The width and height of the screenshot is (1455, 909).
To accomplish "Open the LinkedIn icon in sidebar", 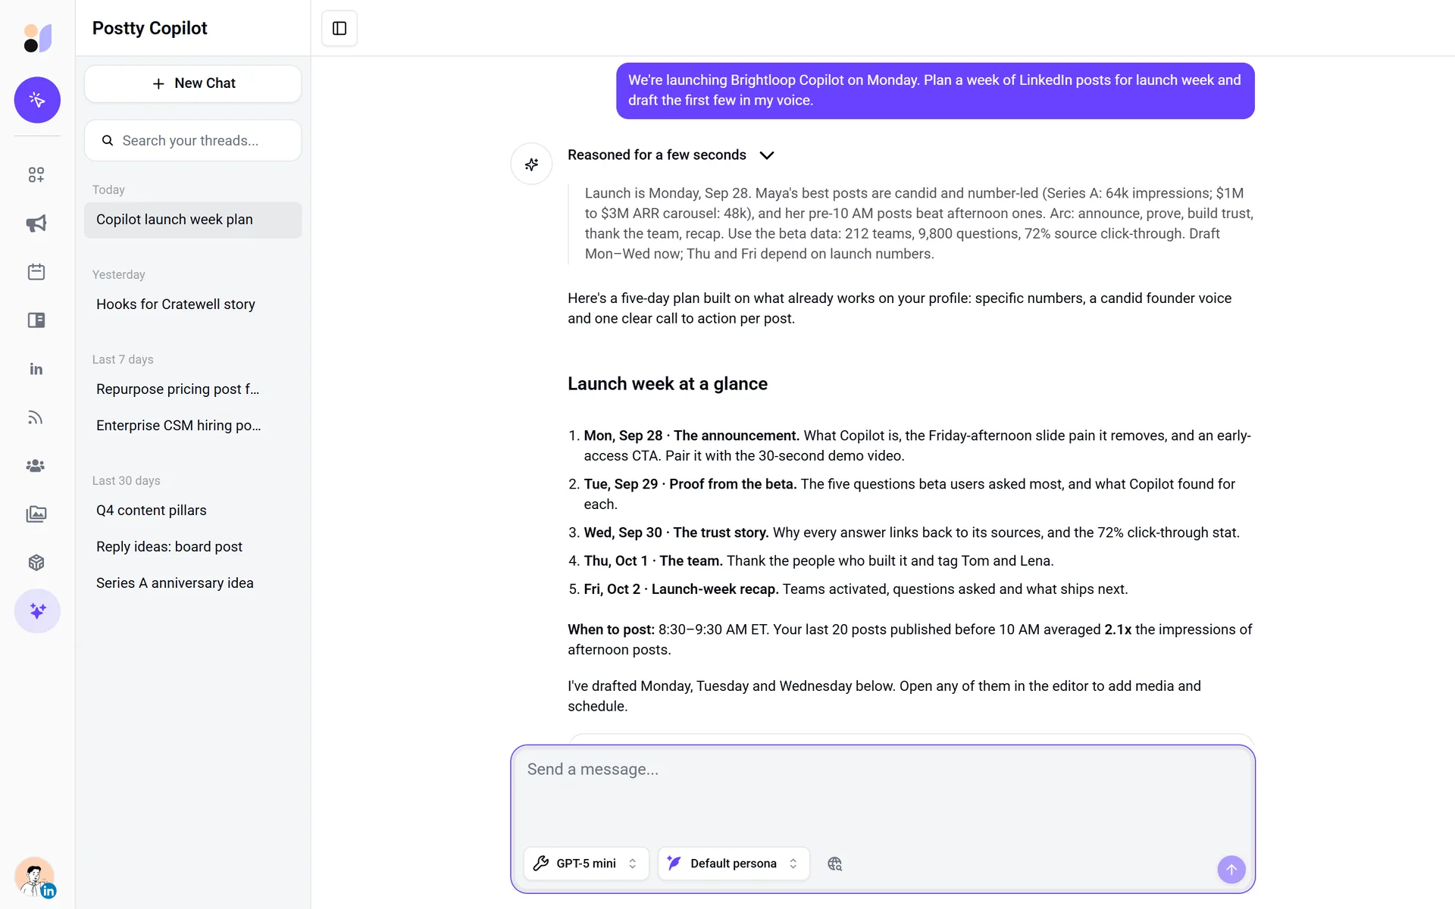I will pyautogui.click(x=36, y=369).
